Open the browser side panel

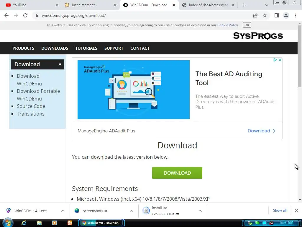[277, 15]
